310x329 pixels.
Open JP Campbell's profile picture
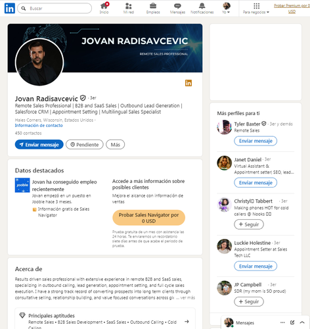coord(225,288)
